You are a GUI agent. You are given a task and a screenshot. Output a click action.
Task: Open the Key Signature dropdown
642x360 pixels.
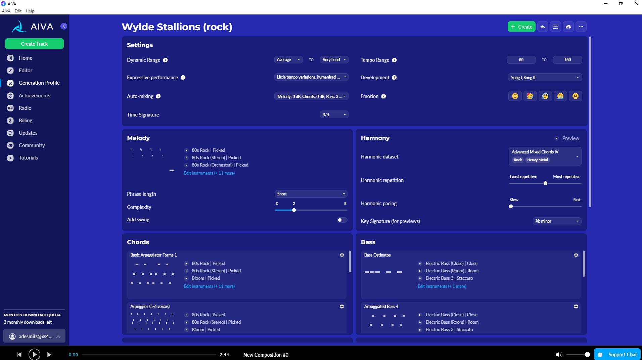tap(557, 221)
